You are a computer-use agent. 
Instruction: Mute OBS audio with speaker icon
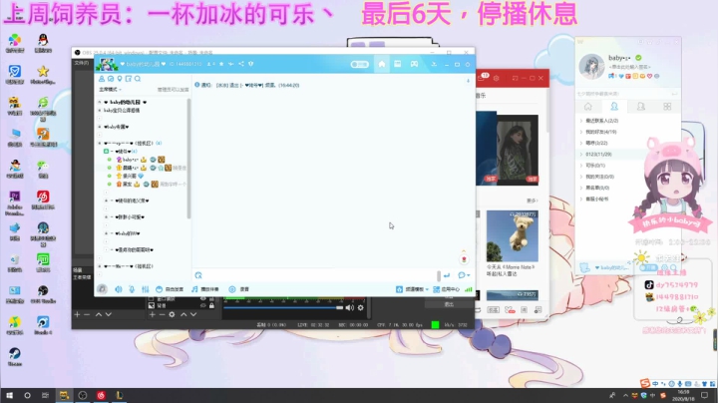click(x=350, y=308)
